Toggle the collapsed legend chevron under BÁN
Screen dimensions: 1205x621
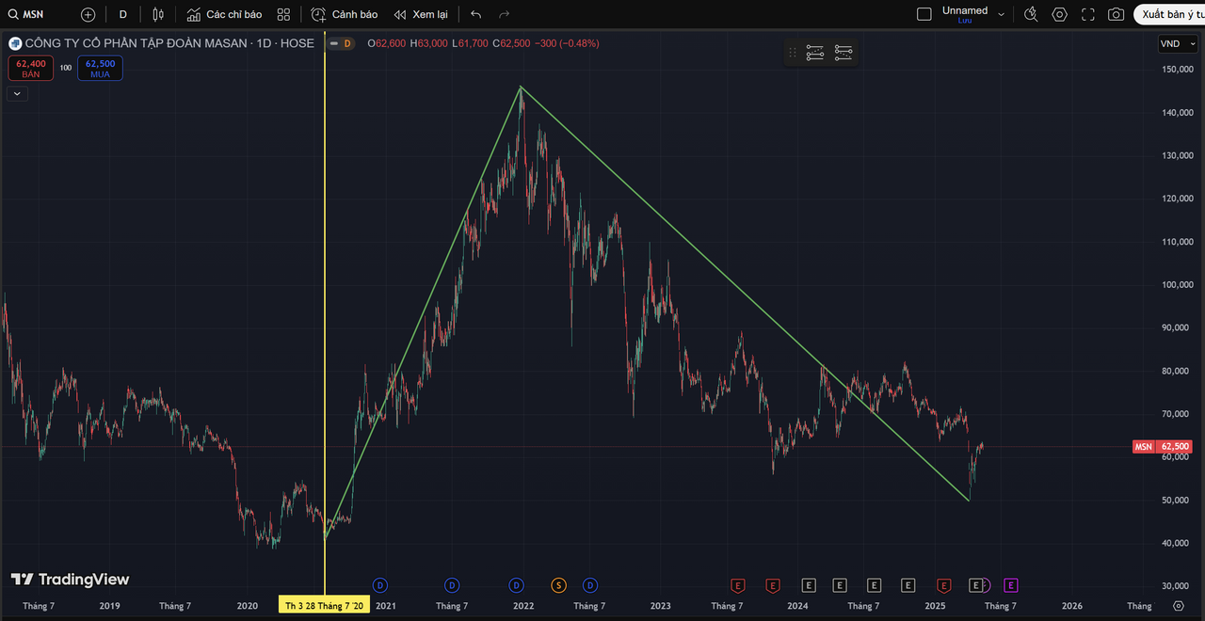tap(17, 93)
